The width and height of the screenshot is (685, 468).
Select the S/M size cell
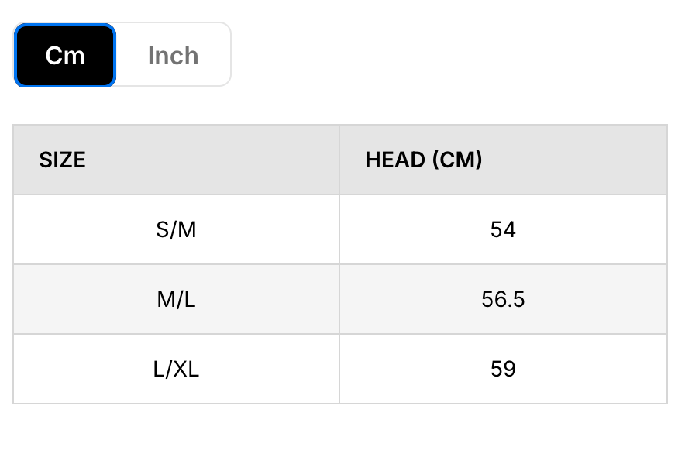click(x=176, y=229)
